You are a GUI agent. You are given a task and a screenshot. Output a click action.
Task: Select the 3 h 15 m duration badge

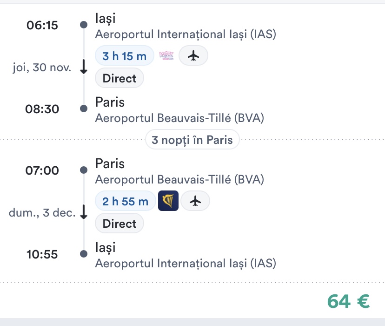point(124,56)
